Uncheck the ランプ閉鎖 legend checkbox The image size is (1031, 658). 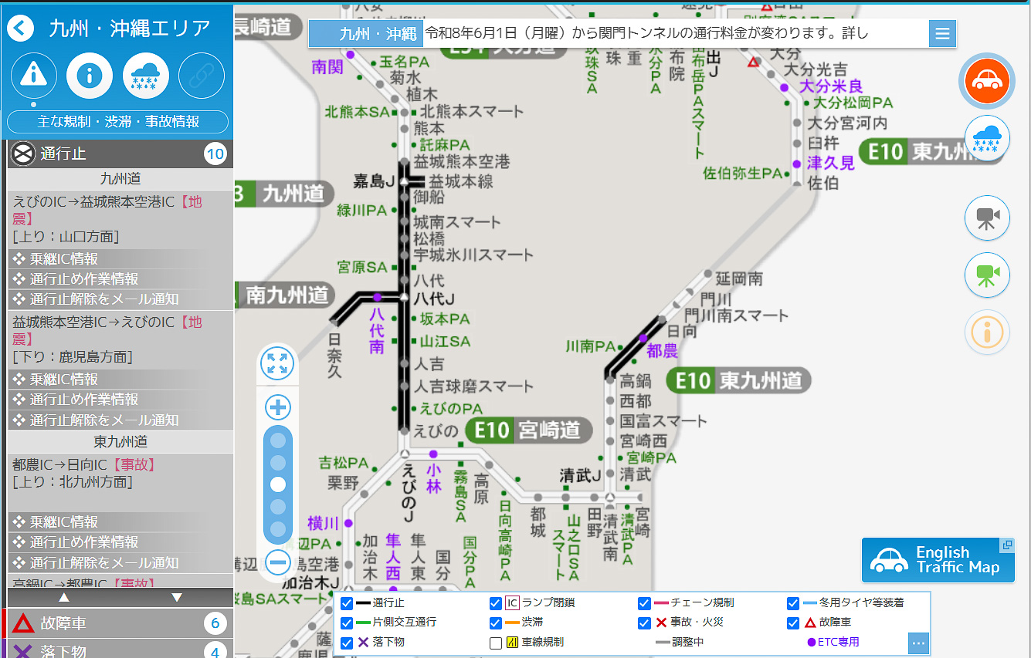click(x=496, y=603)
